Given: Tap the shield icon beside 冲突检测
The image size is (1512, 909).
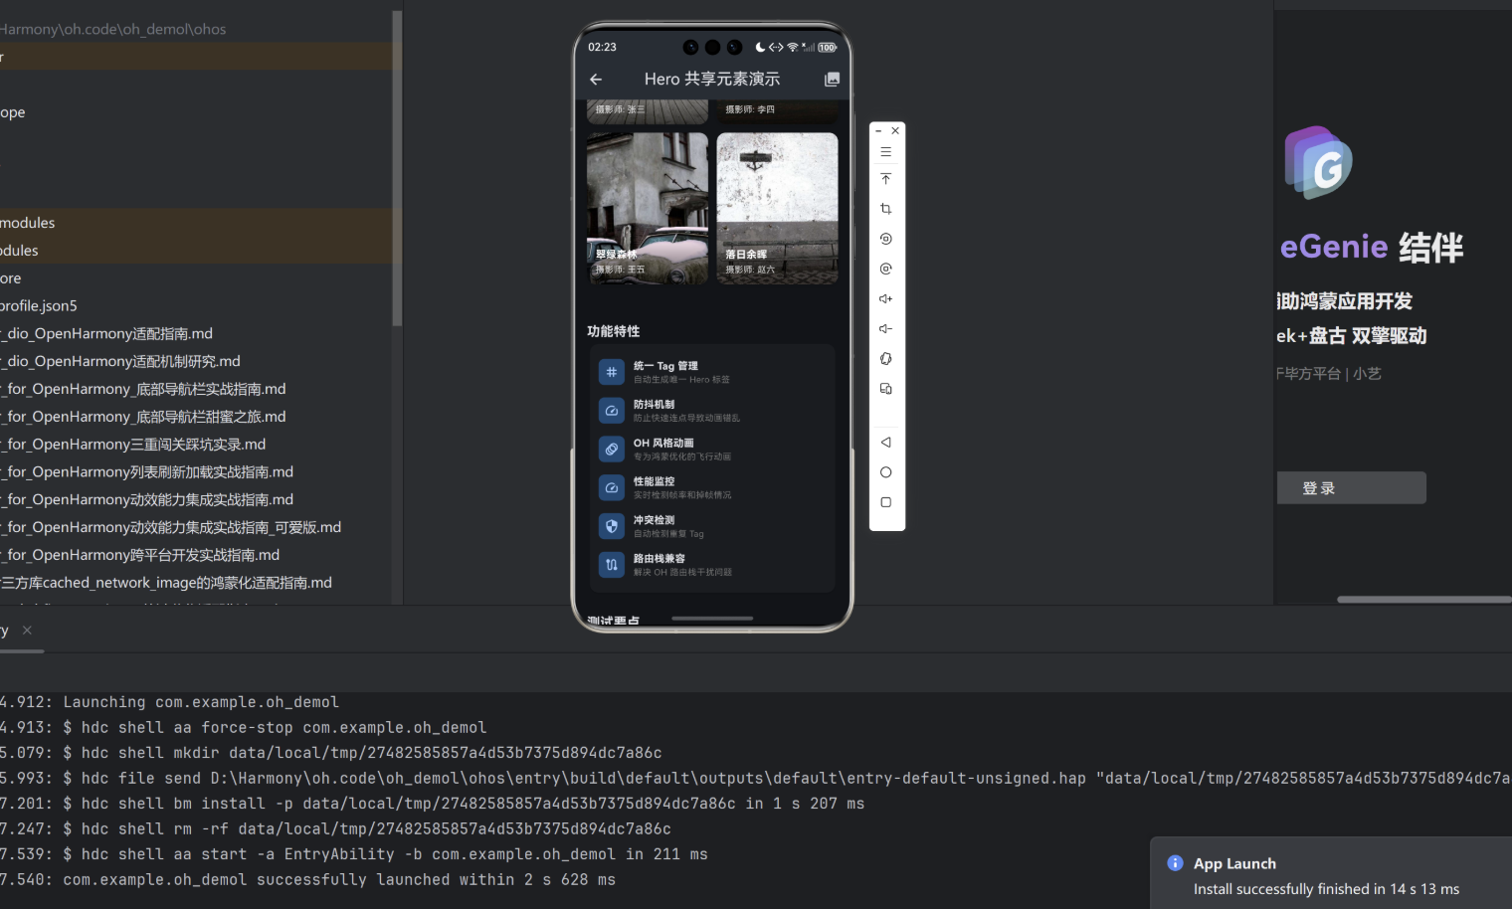Looking at the screenshot, I should [611, 526].
